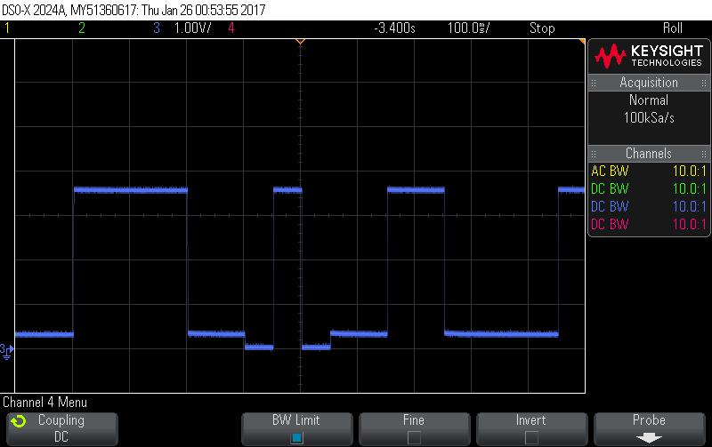Click the Coupling softkey rotate icon
712x447 pixels.
[x=19, y=421]
